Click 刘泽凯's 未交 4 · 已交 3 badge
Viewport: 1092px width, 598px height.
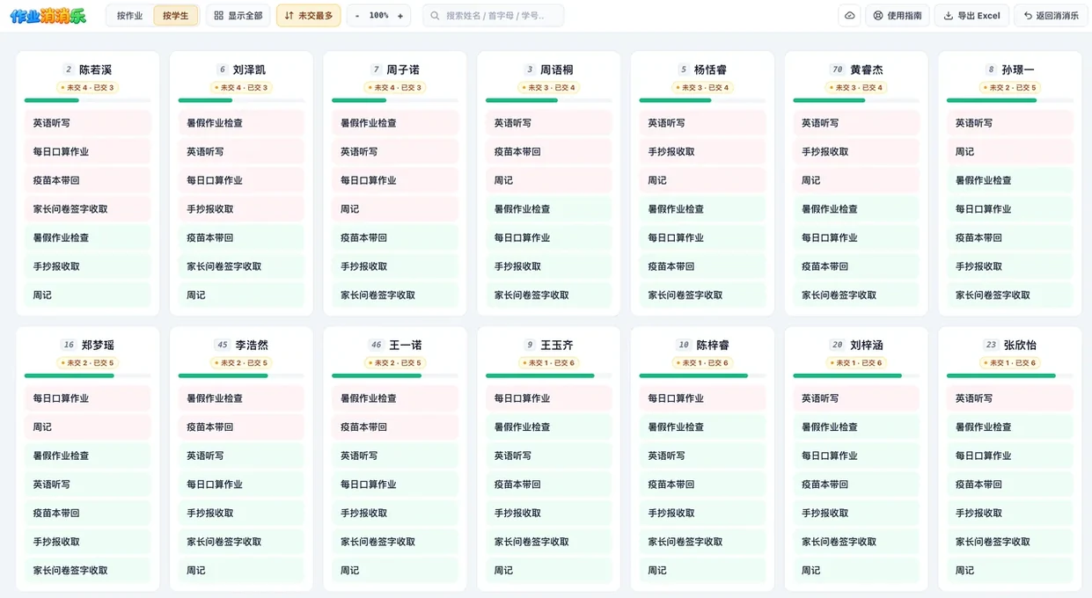[x=241, y=88]
